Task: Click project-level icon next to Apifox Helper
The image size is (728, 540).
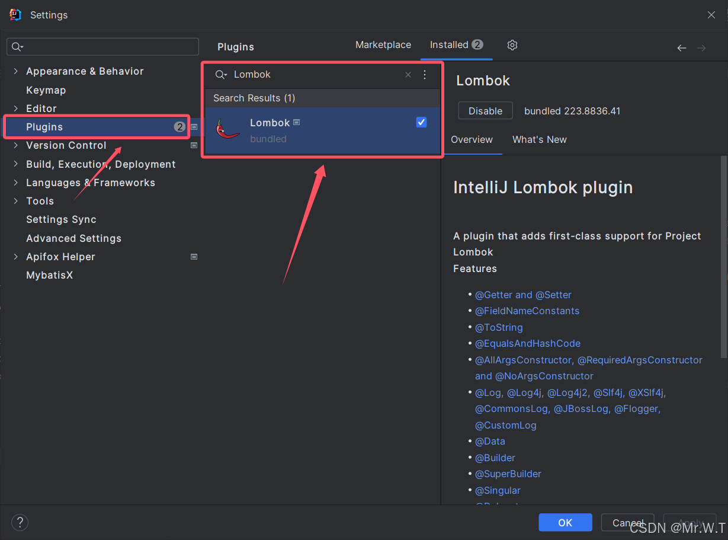Action: click(x=194, y=257)
